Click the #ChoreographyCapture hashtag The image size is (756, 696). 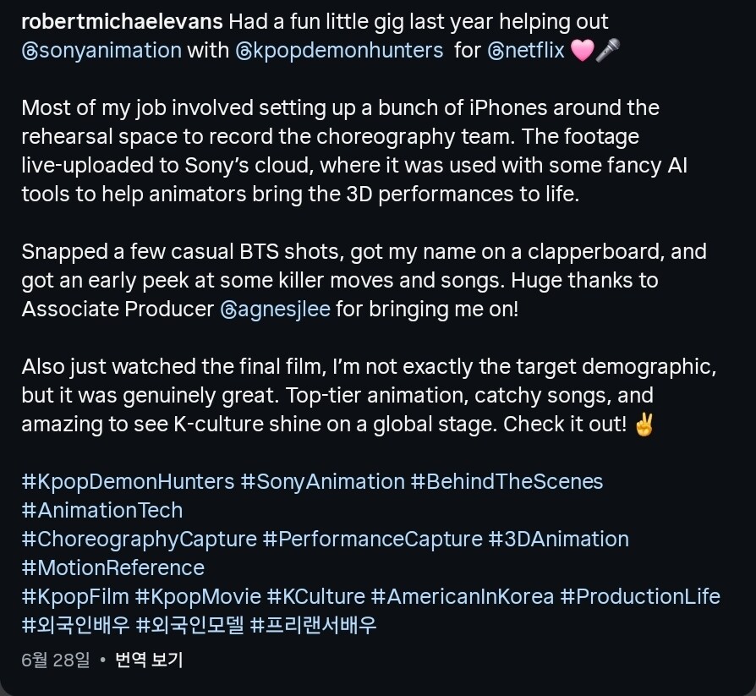point(140,540)
